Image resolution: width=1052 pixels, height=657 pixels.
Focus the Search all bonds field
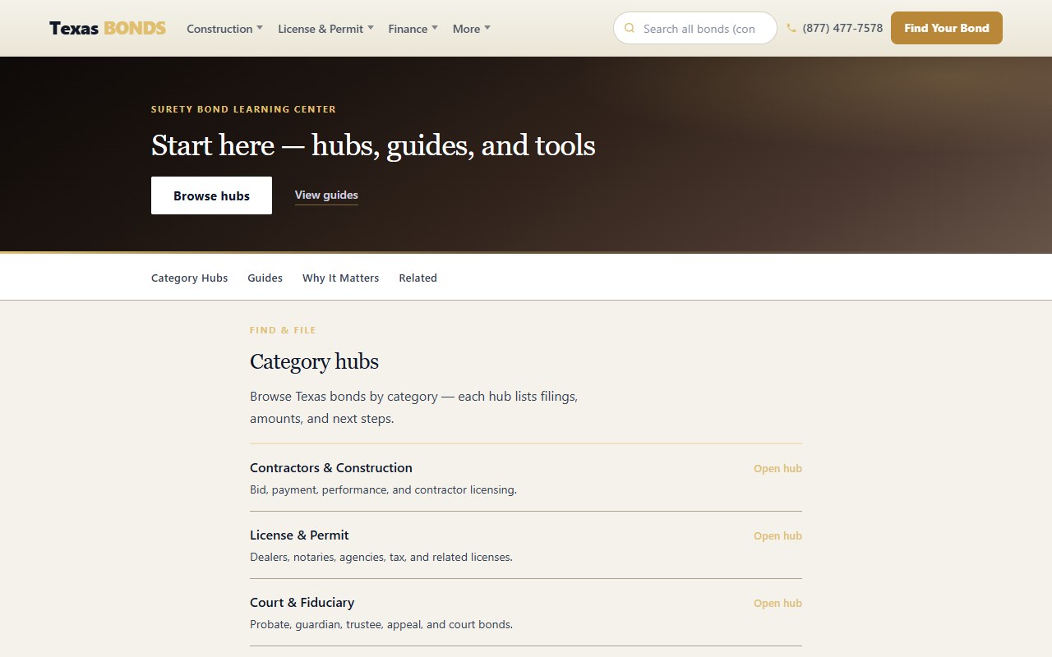tap(695, 28)
